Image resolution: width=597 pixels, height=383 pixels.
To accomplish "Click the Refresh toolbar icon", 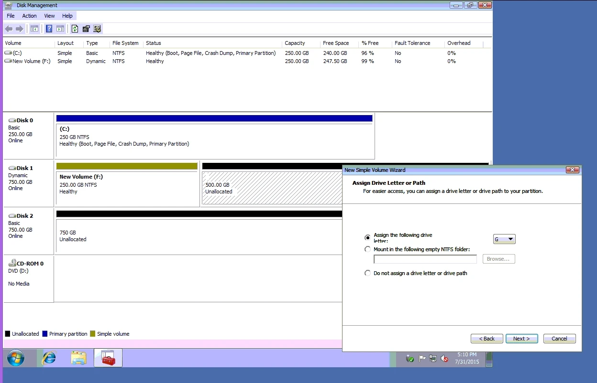I will (75, 29).
